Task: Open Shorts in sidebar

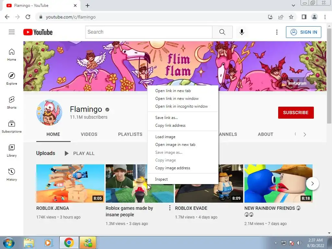Action: click(12, 103)
